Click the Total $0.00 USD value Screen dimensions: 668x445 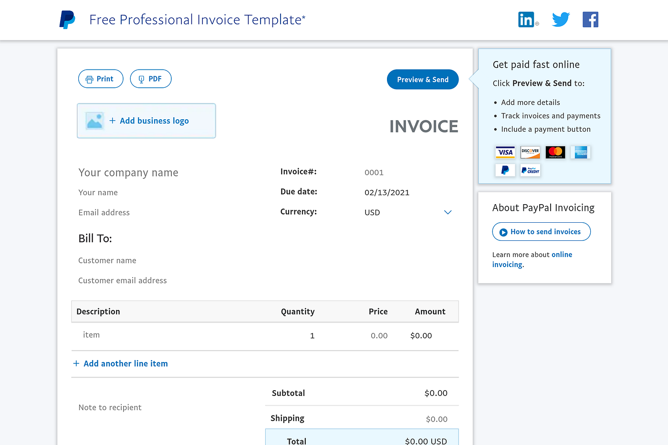(426, 441)
